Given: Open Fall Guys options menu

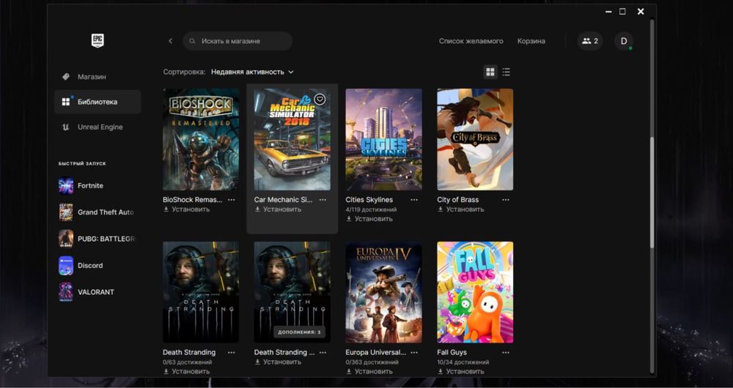Looking at the screenshot, I should (x=506, y=353).
